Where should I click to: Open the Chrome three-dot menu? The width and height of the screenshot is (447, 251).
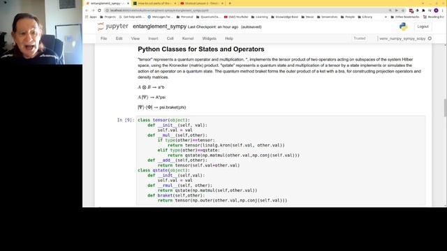click(x=443, y=10)
